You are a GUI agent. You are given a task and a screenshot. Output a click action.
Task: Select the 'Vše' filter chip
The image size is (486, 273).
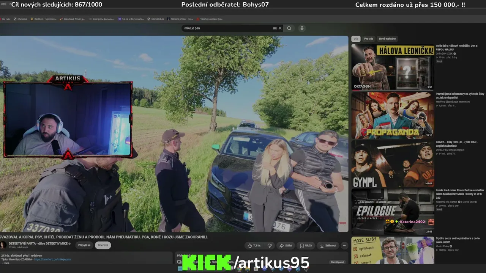click(x=356, y=39)
